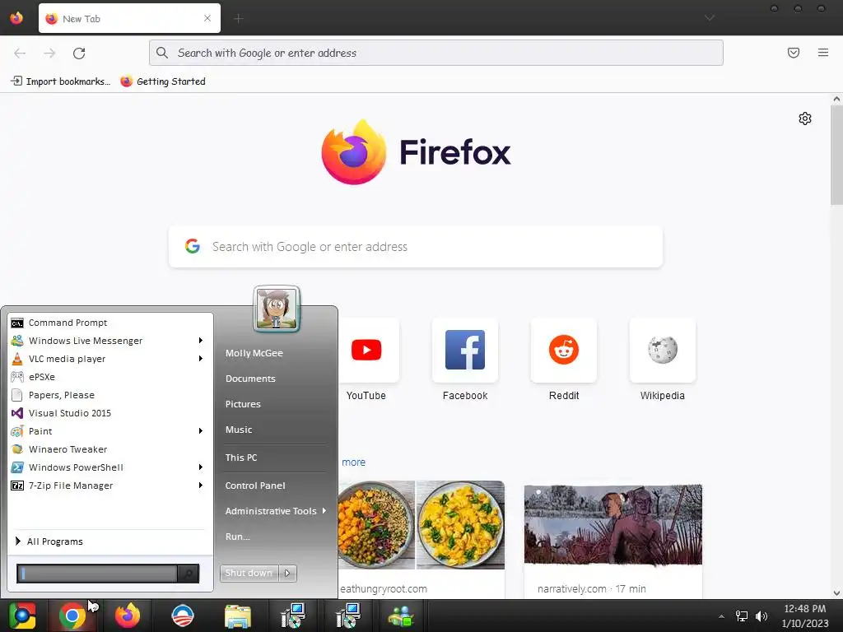The image size is (843, 632).
Task: Click the start menu search magnifier button
Action: point(189,574)
